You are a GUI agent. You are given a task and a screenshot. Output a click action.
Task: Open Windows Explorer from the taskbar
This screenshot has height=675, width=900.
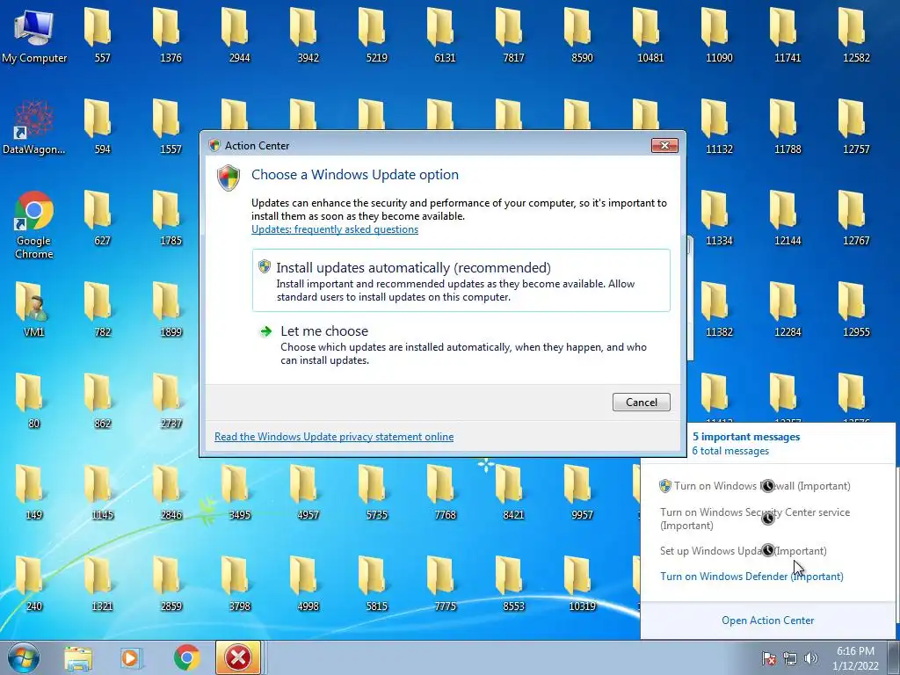click(78, 657)
